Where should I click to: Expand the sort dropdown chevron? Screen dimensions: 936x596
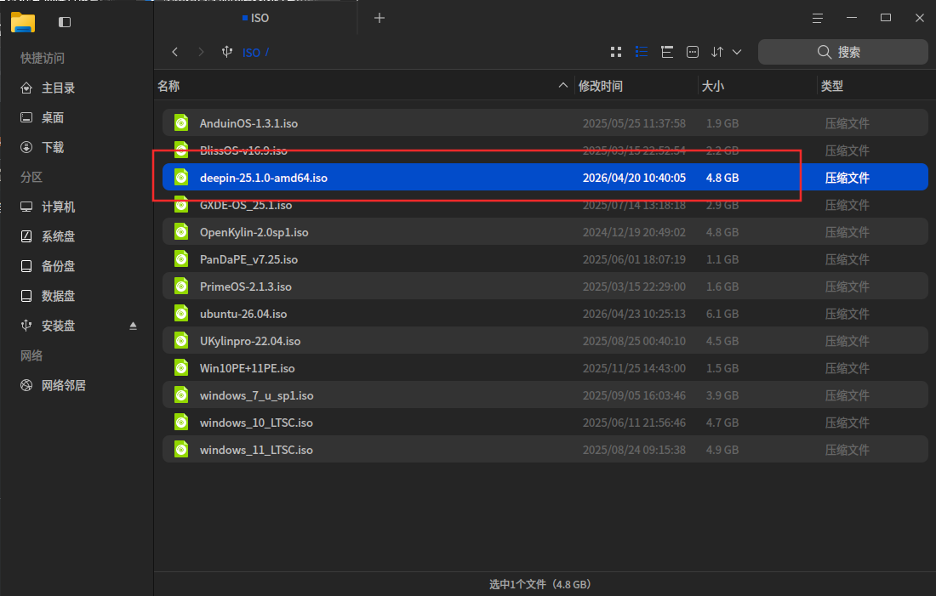[x=737, y=52]
